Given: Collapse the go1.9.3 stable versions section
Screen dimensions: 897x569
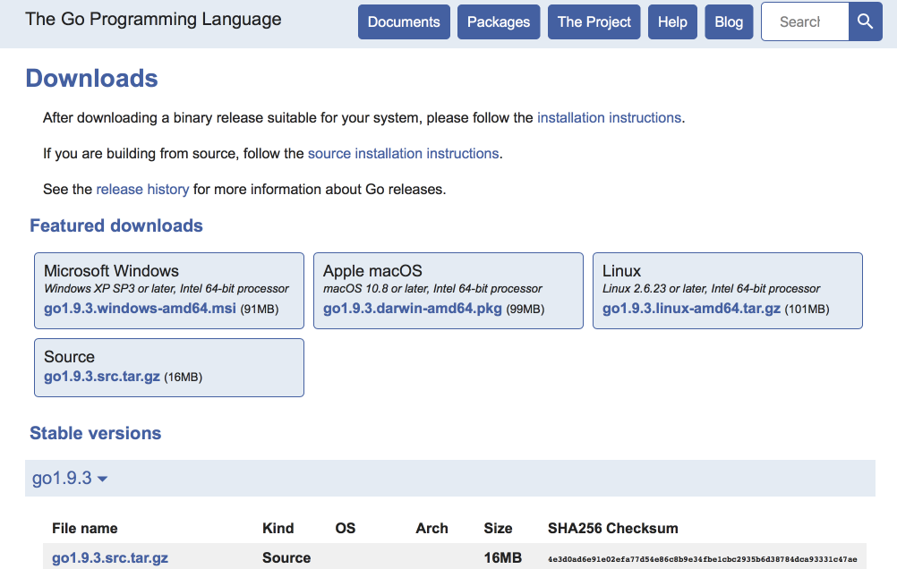Looking at the screenshot, I should coord(69,478).
